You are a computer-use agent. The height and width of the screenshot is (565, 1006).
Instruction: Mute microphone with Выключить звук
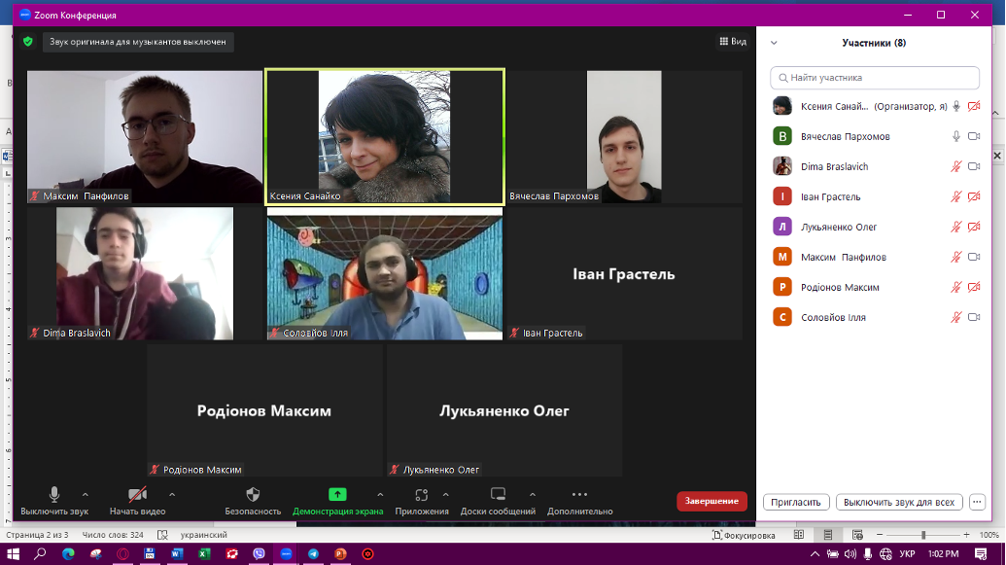pyautogui.click(x=54, y=494)
